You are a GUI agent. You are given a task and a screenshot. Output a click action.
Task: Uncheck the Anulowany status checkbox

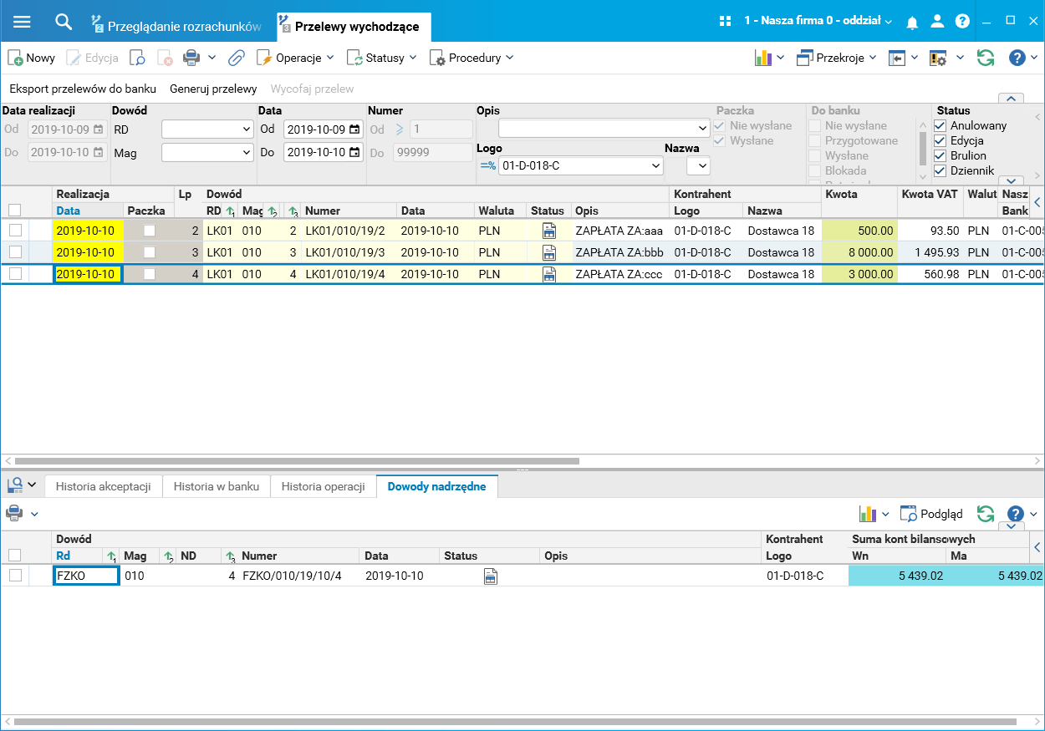[x=940, y=125]
